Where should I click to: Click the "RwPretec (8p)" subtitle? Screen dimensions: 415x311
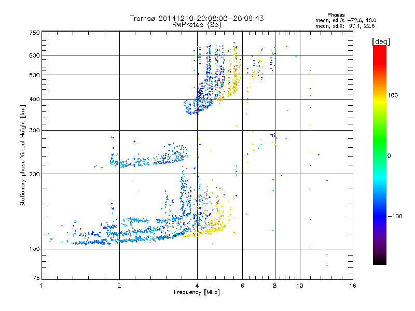[x=197, y=25]
